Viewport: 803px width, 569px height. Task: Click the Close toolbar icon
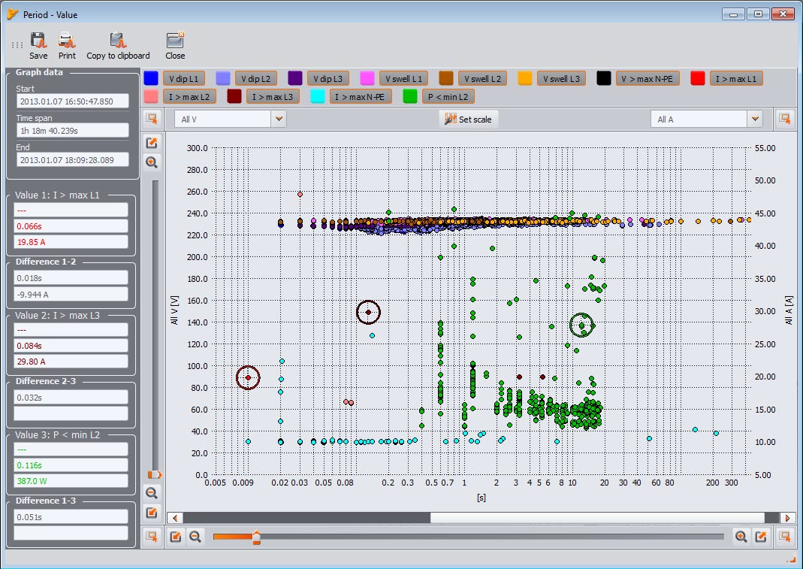175,41
